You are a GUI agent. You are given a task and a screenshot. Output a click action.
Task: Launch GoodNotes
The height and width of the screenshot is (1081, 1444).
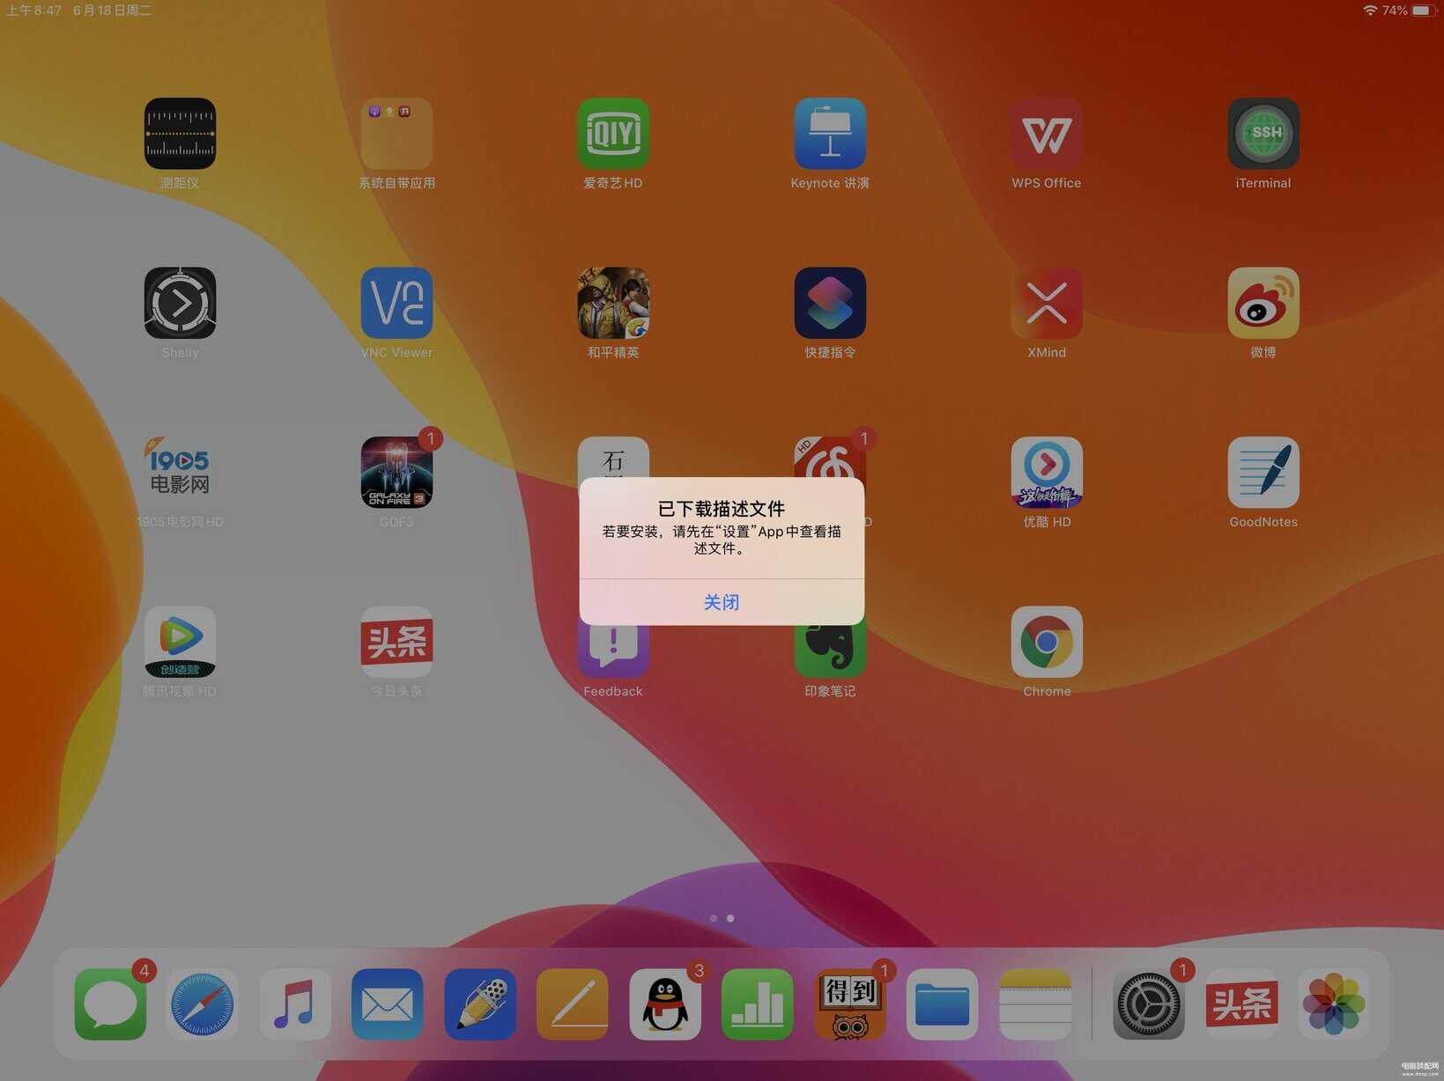pos(1263,473)
